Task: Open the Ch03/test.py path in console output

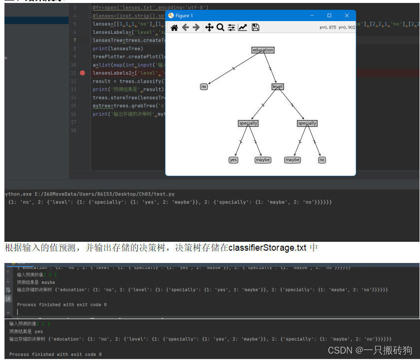Action: pos(104,194)
